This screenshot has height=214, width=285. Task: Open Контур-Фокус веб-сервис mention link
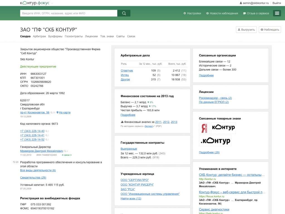point(232,192)
